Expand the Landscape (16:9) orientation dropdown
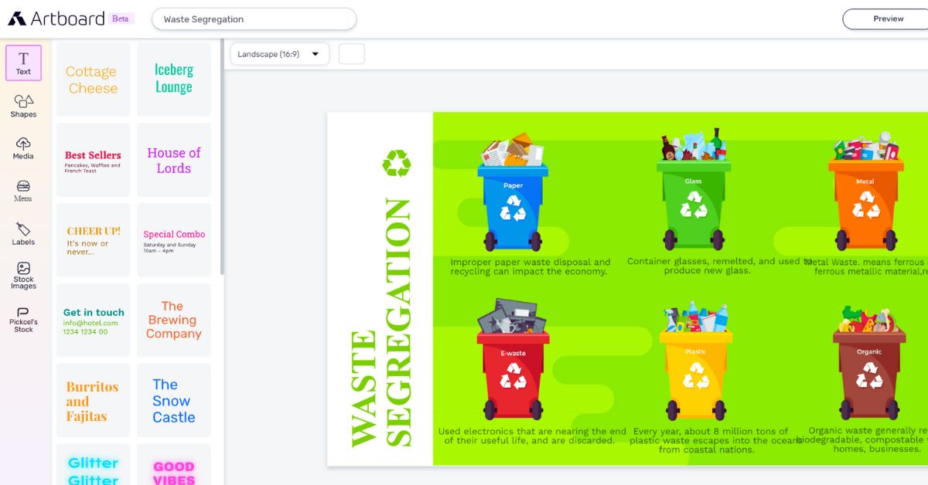This screenshot has width=928, height=485. 279,54
